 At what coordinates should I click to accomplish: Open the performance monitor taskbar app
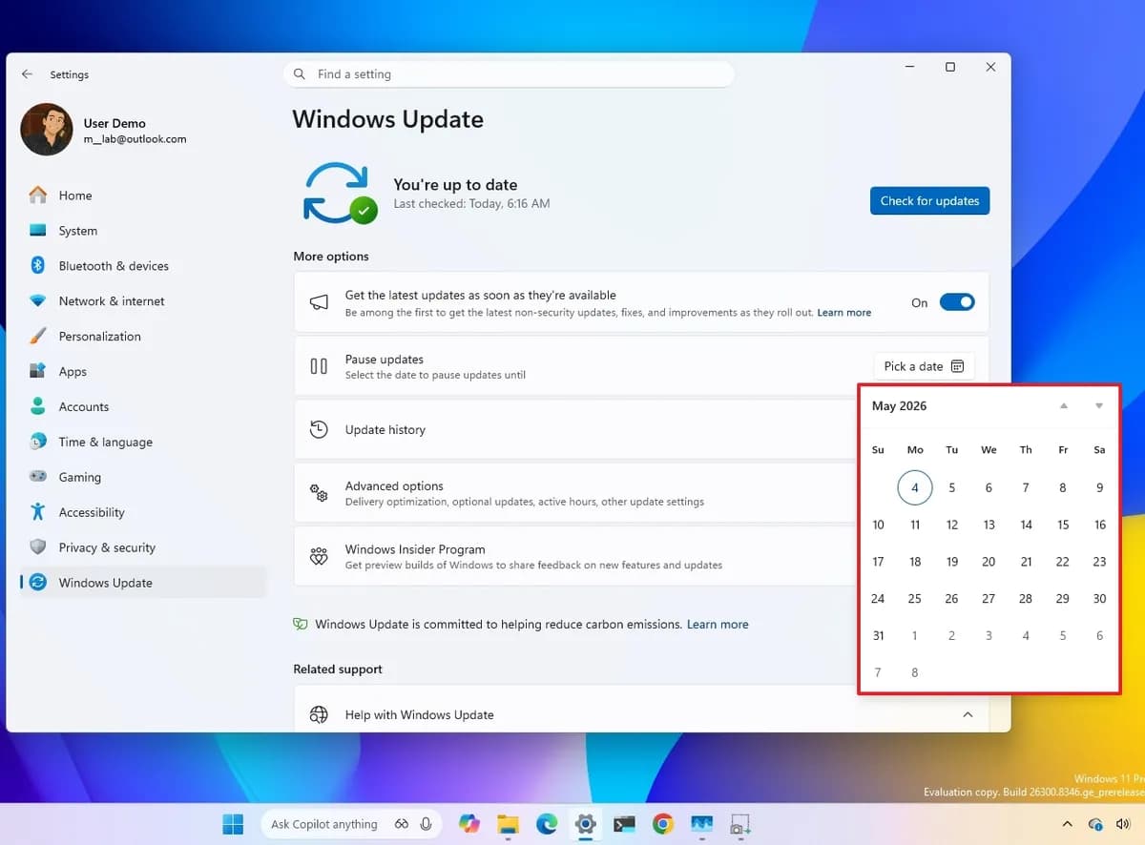(x=702, y=824)
